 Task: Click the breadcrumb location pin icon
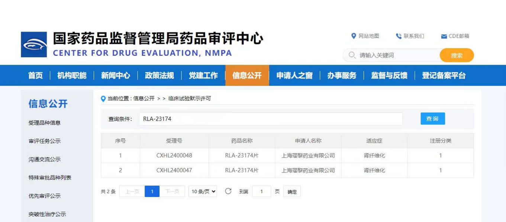(103, 99)
